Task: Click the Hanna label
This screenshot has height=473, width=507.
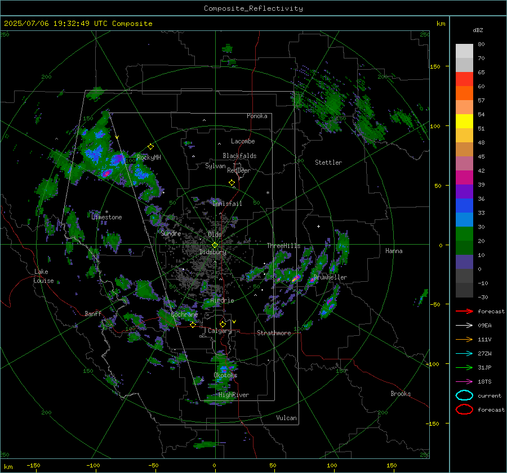Action: tap(394, 251)
